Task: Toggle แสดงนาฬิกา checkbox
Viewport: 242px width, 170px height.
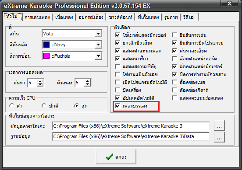Action: coord(117,59)
